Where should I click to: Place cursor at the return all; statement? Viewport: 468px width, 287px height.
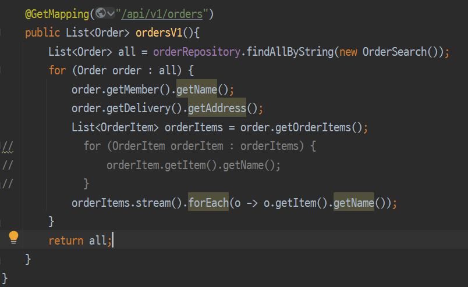pyautogui.click(x=80, y=241)
